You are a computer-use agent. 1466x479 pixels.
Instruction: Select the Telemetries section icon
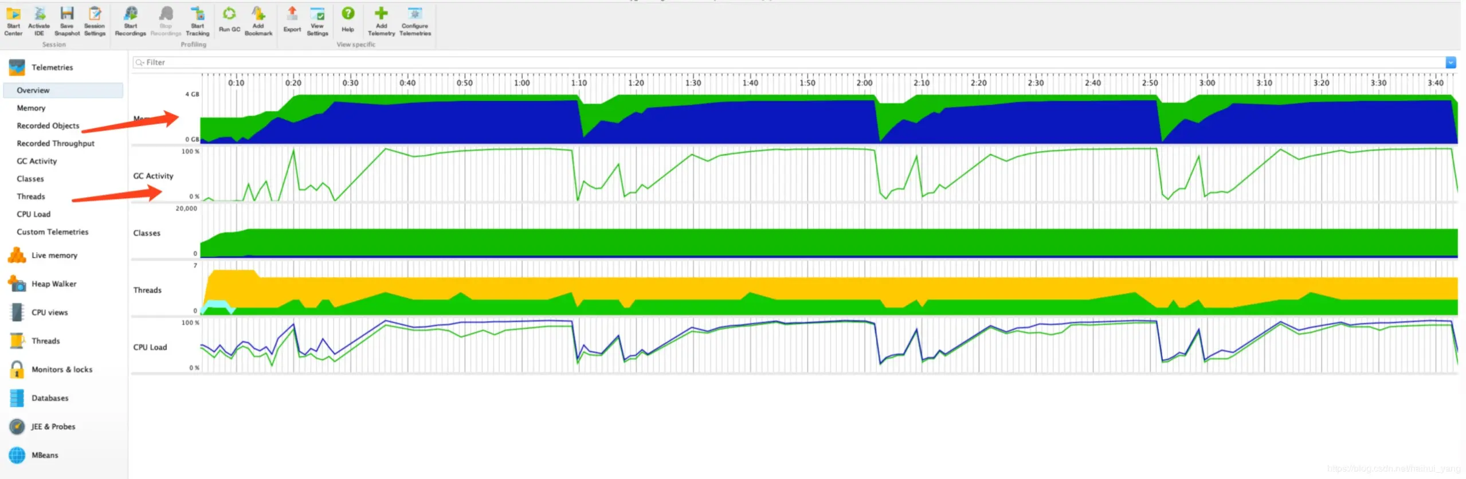click(x=17, y=68)
